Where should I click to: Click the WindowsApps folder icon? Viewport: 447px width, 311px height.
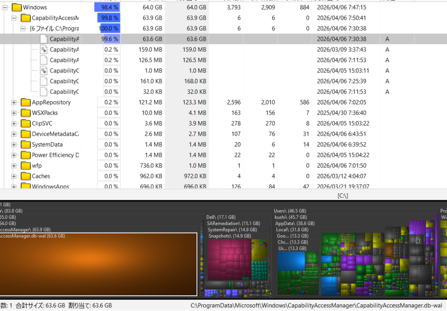click(x=25, y=186)
